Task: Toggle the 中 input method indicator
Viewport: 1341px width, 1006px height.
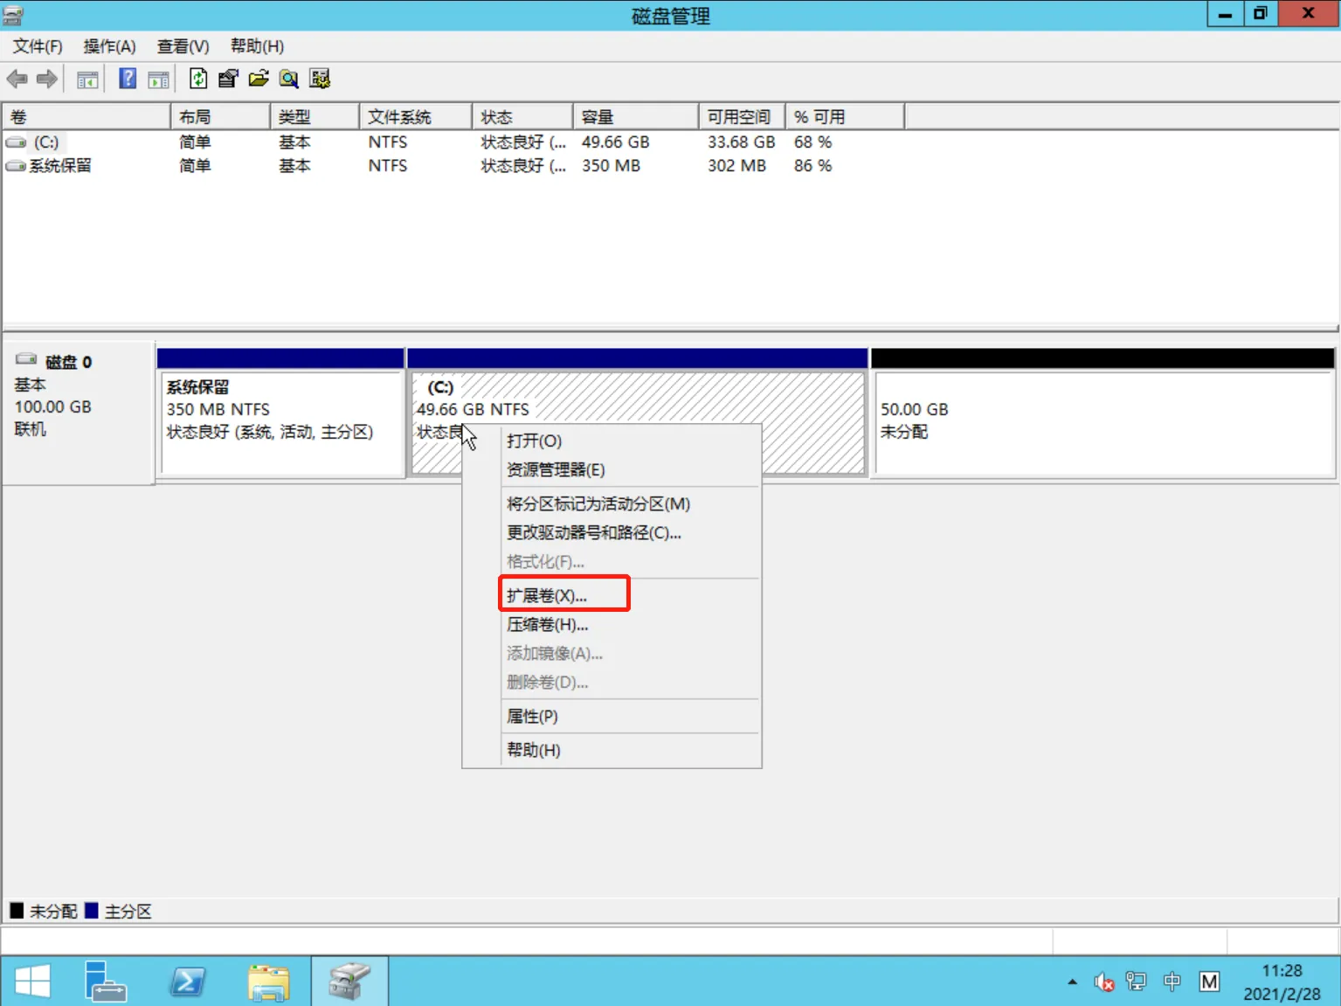Action: [1172, 981]
